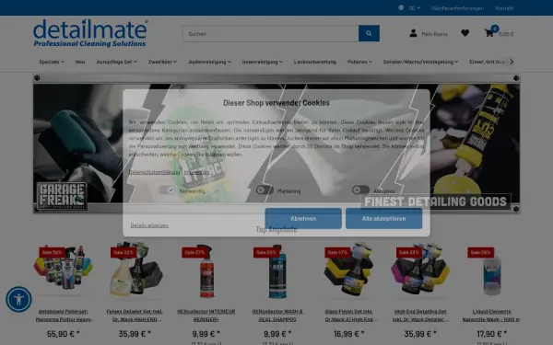Viewport: 553px width, 345px height.
Task: Expand the Autopflege Set menu
Action: click(x=117, y=62)
